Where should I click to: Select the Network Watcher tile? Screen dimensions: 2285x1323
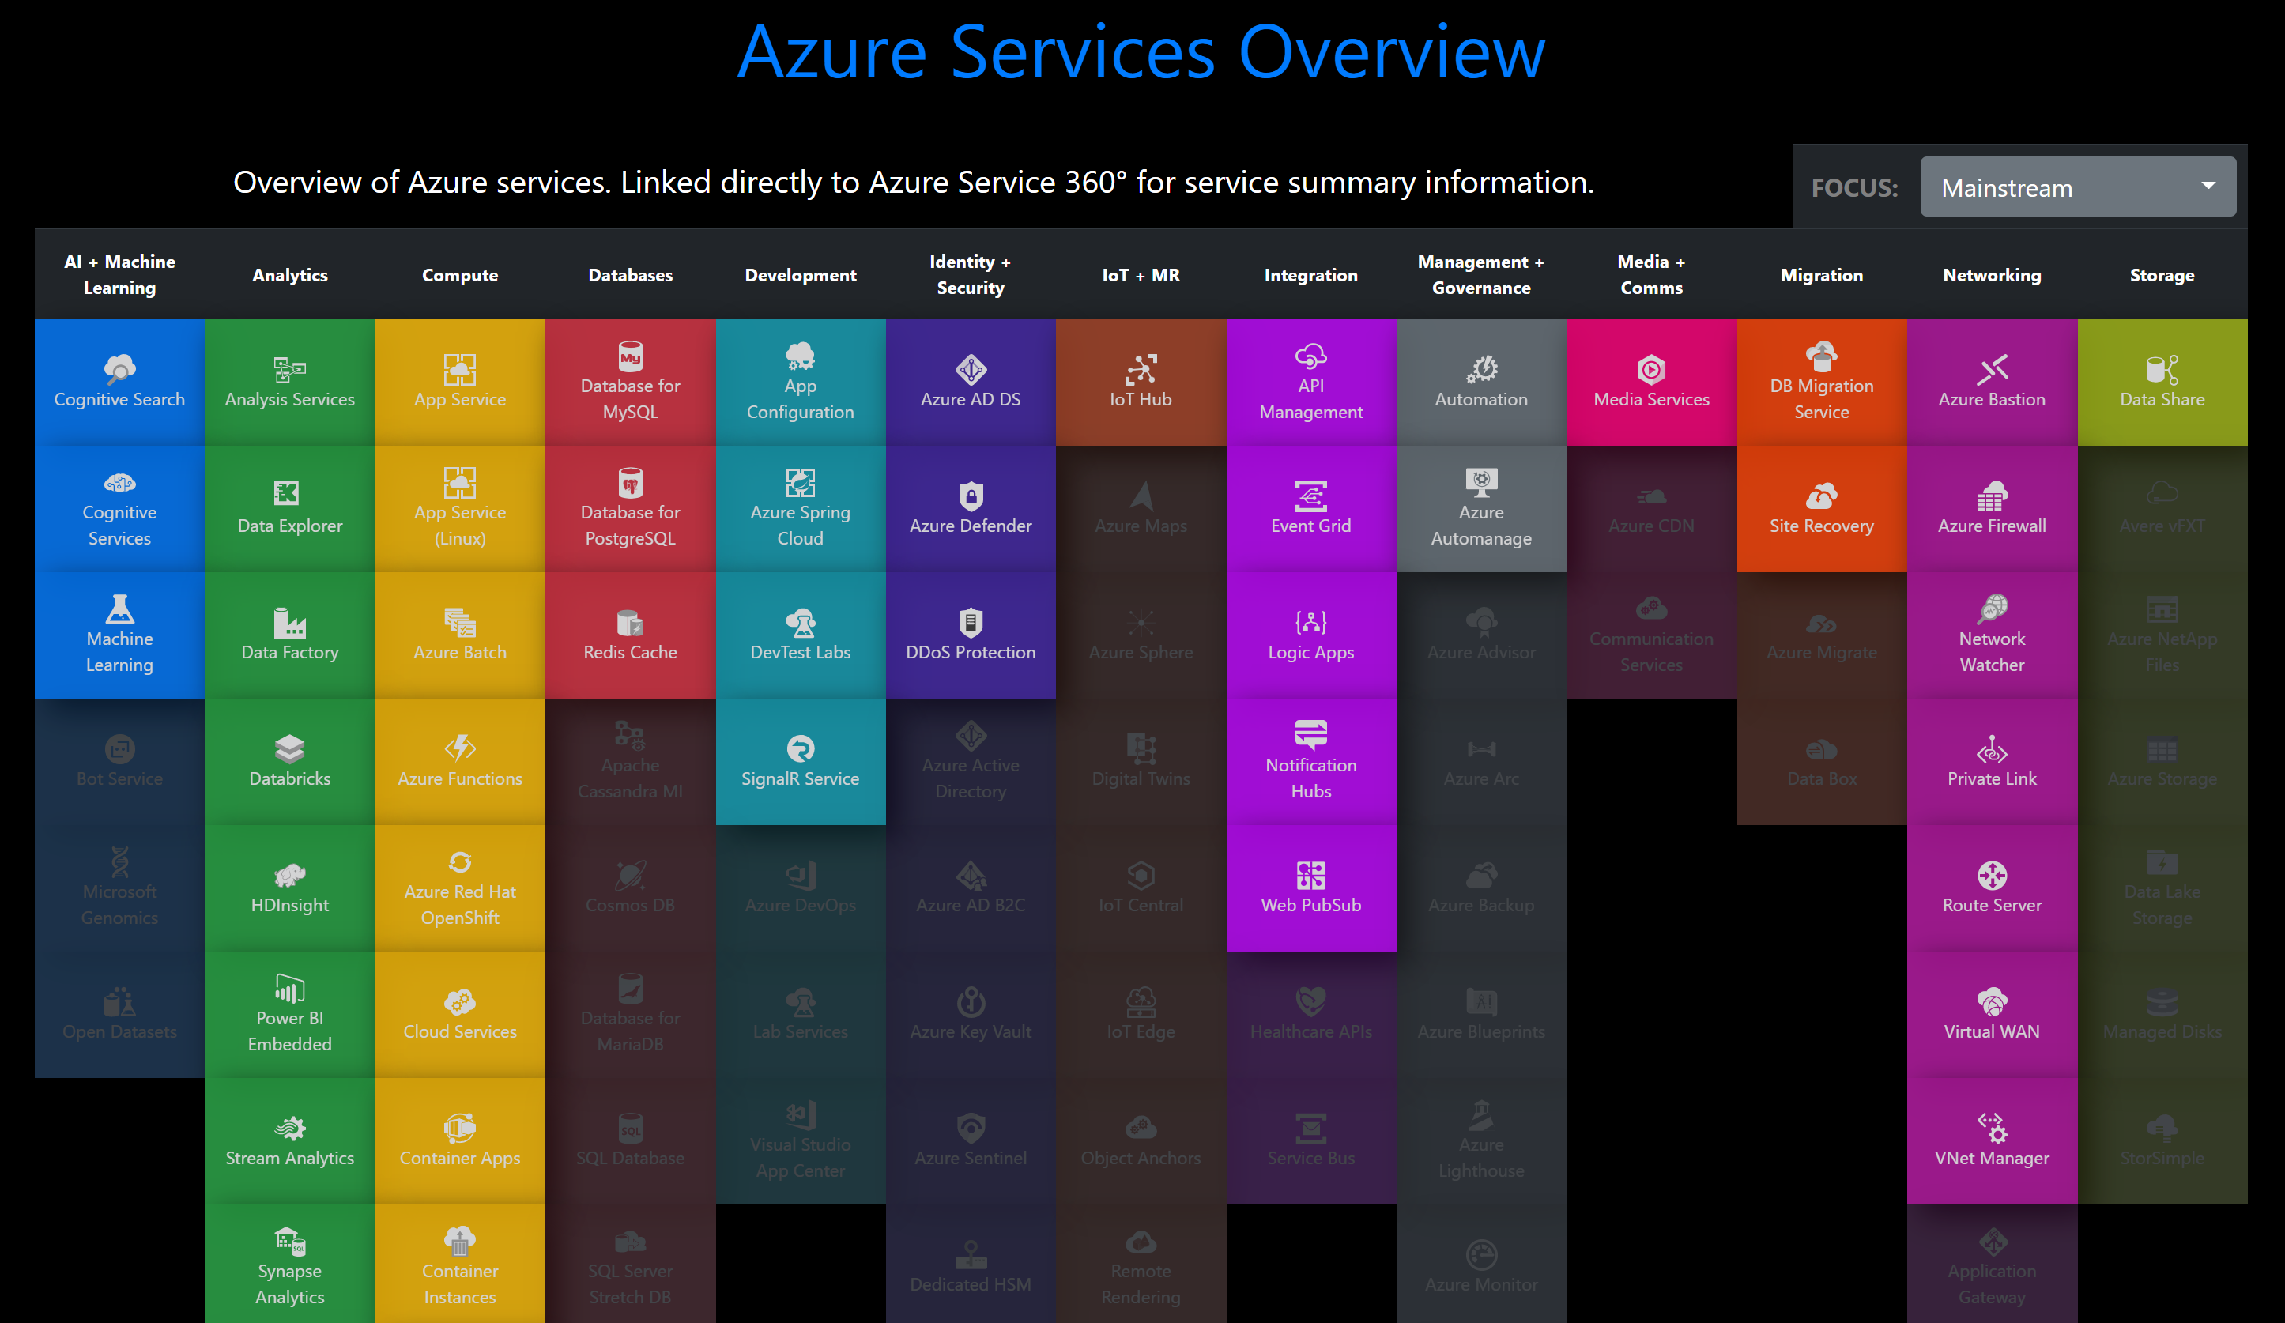coord(1992,635)
